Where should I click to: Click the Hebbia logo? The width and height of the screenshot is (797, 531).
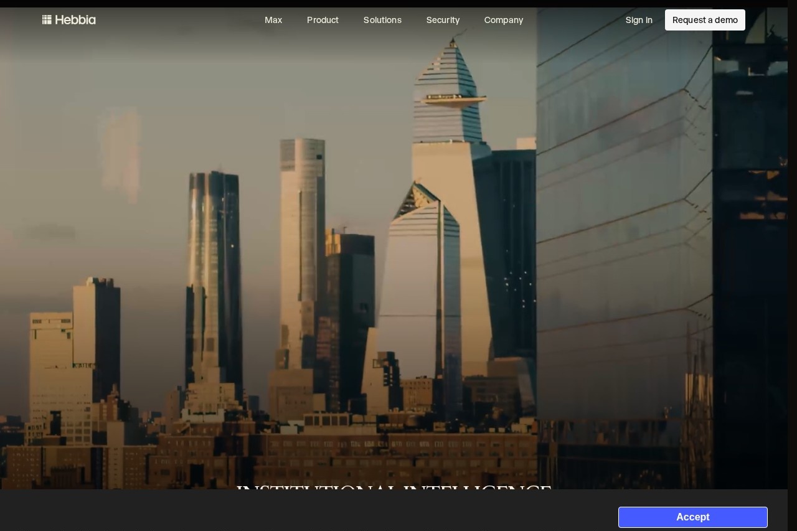(x=69, y=20)
